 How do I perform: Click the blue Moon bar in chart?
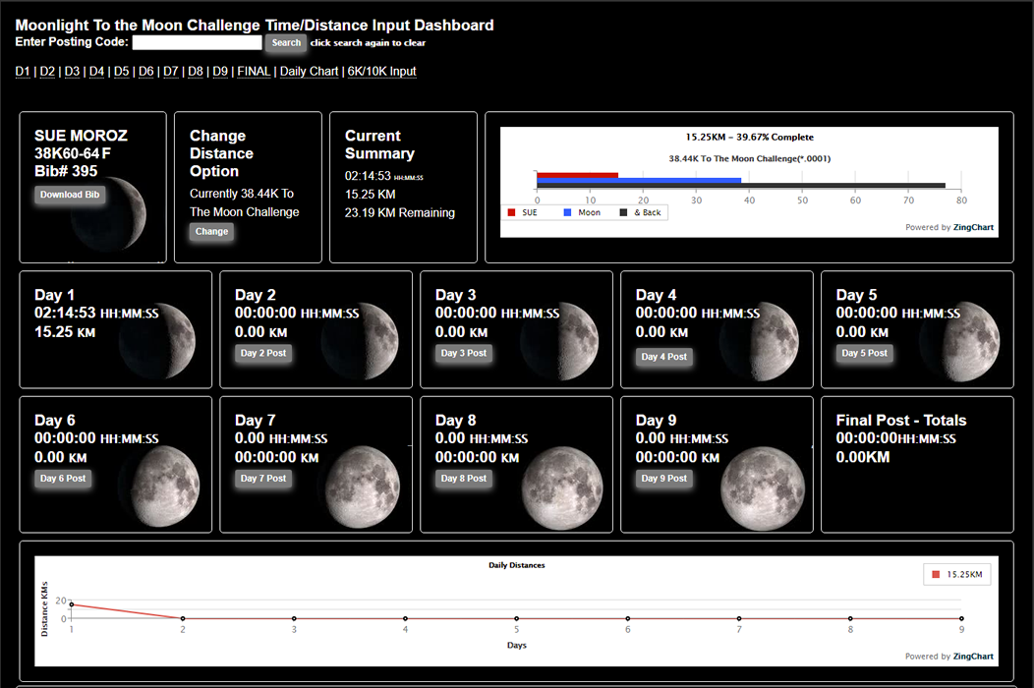point(639,180)
